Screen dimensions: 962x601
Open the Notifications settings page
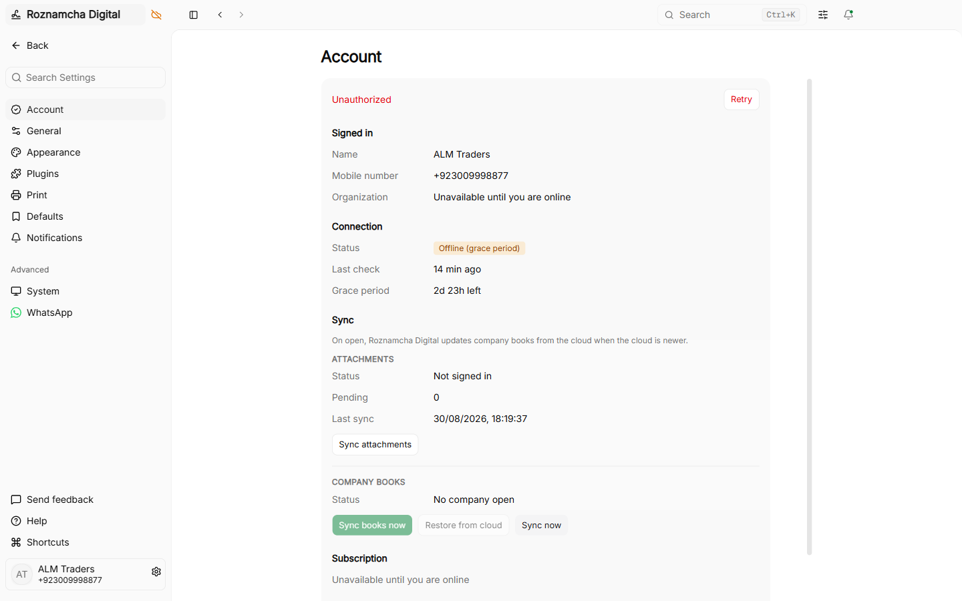click(86, 238)
